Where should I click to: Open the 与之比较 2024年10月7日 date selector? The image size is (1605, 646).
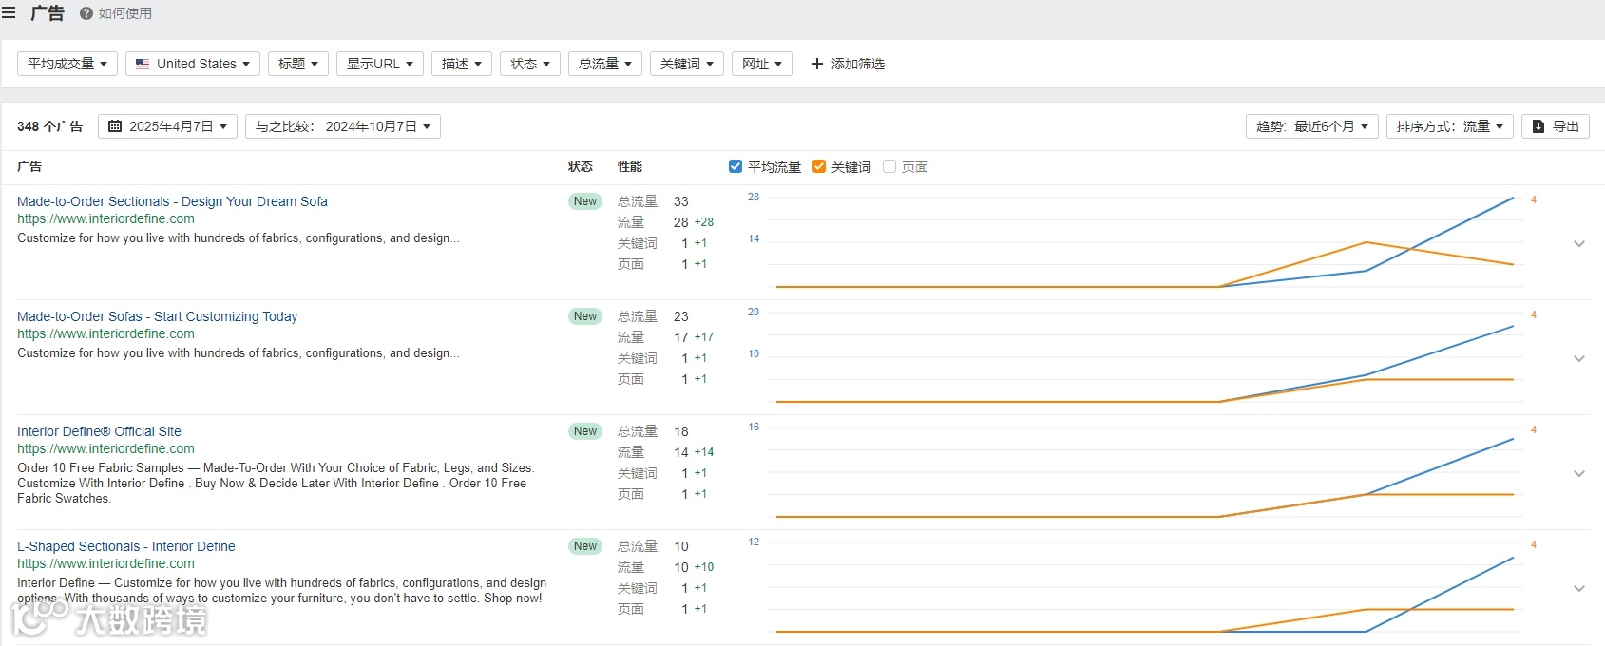342,126
